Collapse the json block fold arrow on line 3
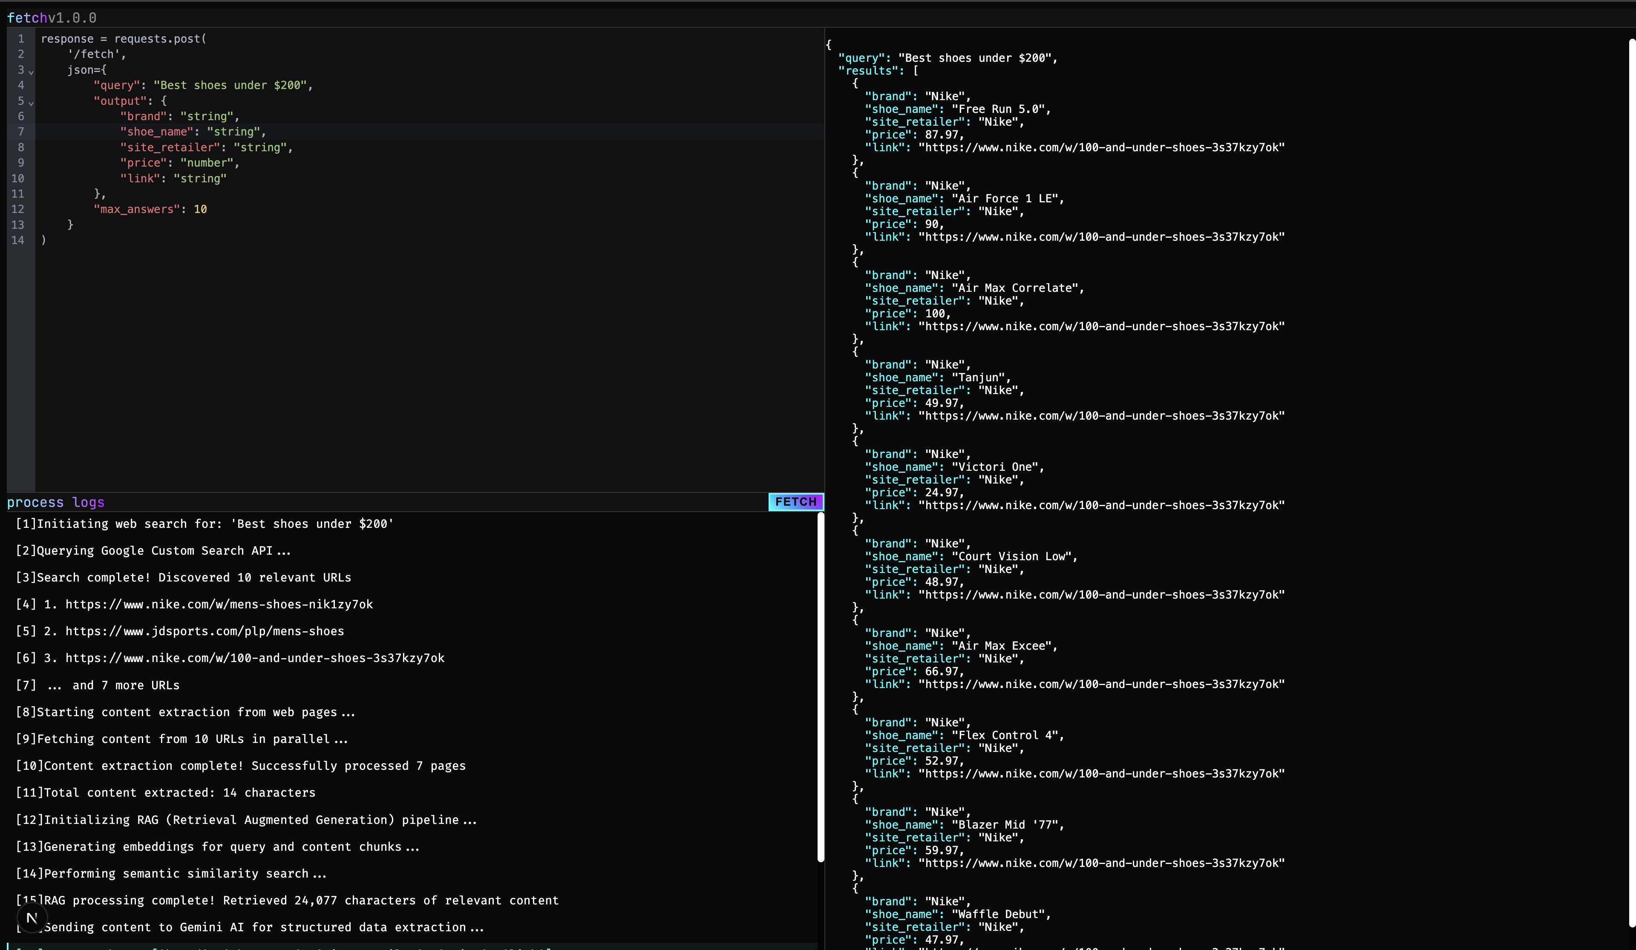Image resolution: width=1636 pixels, height=950 pixels. (x=31, y=72)
